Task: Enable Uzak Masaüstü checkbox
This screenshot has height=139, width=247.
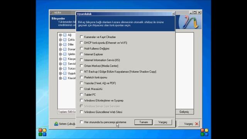Action: coord(81,89)
